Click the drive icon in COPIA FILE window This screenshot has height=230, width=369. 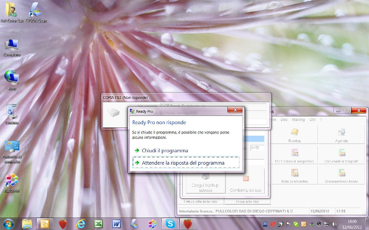(x=113, y=112)
